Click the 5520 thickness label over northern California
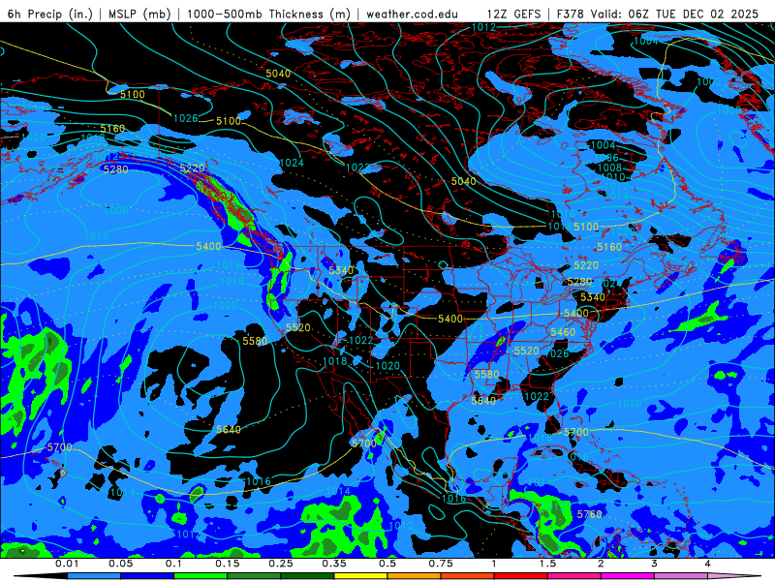 298,327
